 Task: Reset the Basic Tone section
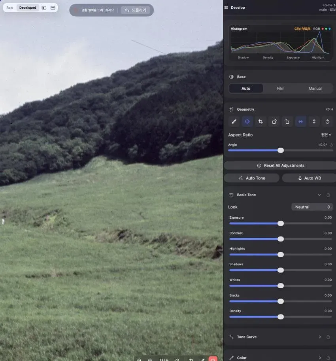click(x=328, y=195)
